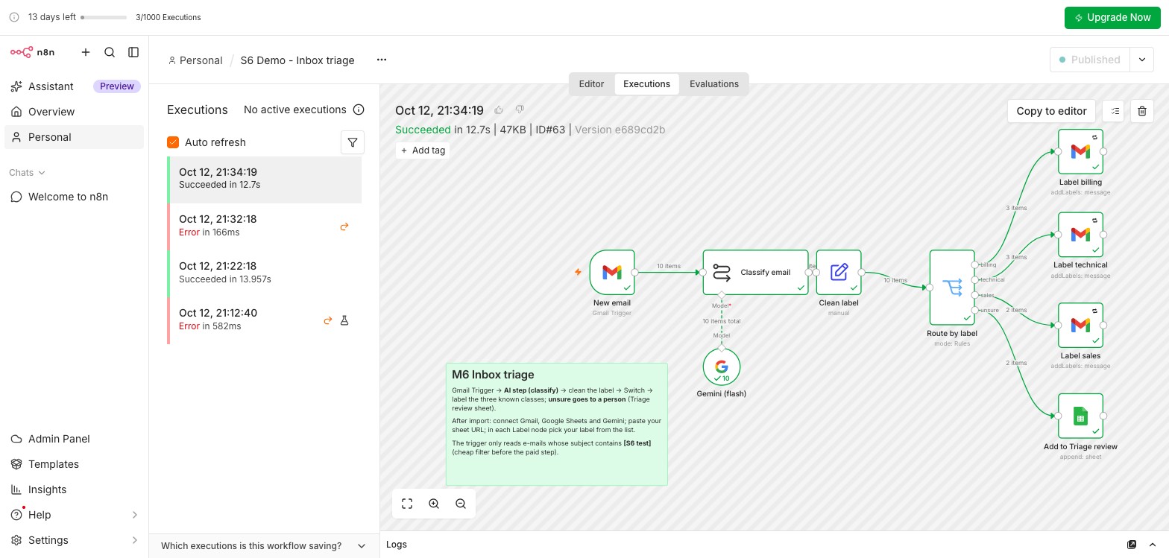Select the Oct 12, 21:22:18 execution
The image size is (1169, 558).
tap(265, 273)
